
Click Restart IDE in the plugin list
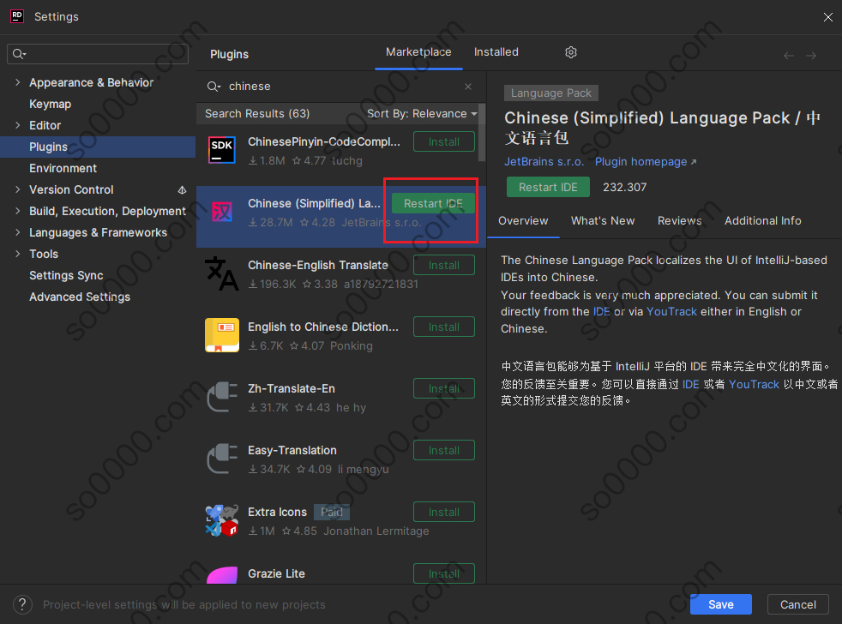pyautogui.click(x=433, y=203)
